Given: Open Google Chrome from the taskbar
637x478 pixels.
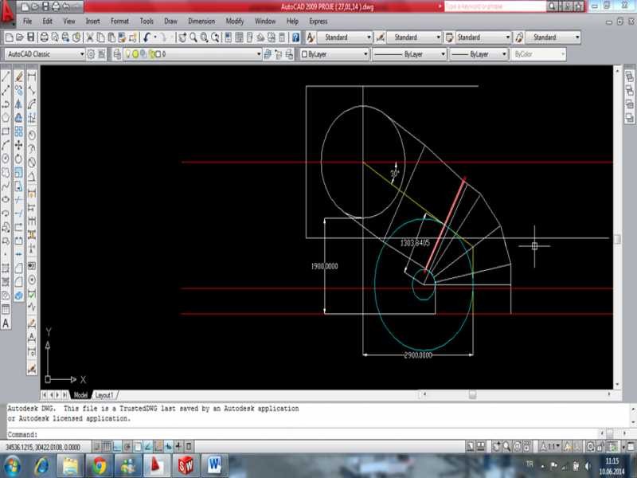Looking at the screenshot, I should (x=100, y=464).
